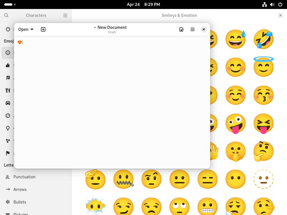Image resolution: width=287 pixels, height=215 pixels.
Task: Pick the smiling face with blushing cheeks
Action: tap(235, 67)
